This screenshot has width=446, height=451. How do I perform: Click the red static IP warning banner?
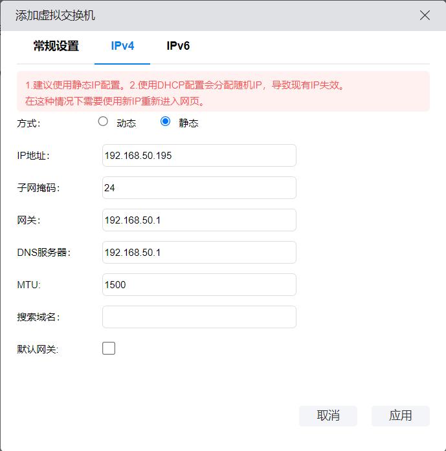click(x=223, y=93)
